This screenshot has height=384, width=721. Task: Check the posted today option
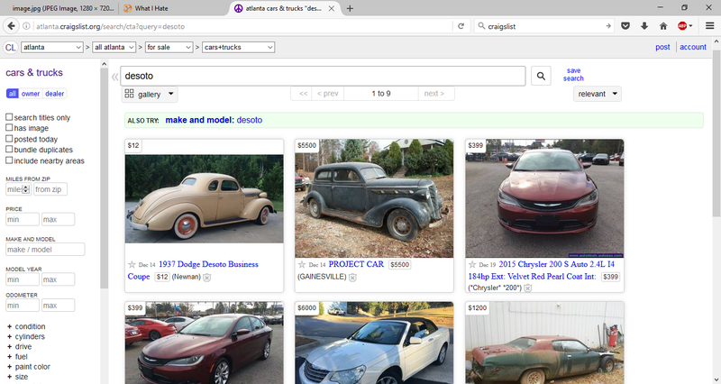(9, 139)
